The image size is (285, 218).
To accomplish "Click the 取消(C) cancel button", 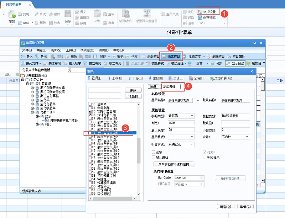I will [245, 207].
